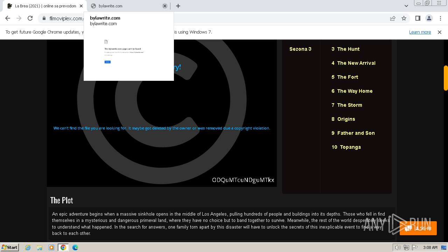
Task: Click the ODQuMTcuNDguMTkx code text
Action: 243,180
